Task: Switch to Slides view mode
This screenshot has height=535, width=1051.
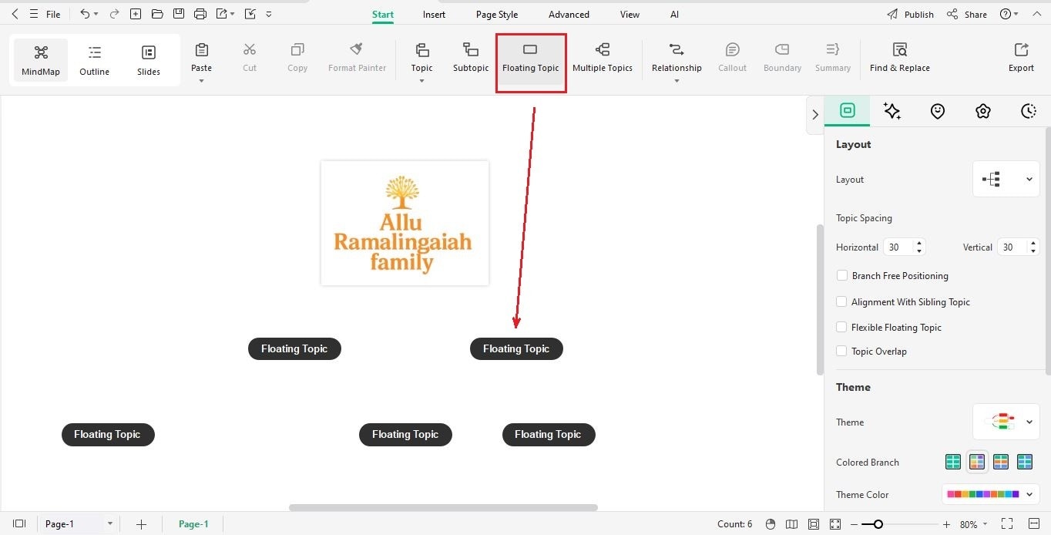Action: click(149, 61)
